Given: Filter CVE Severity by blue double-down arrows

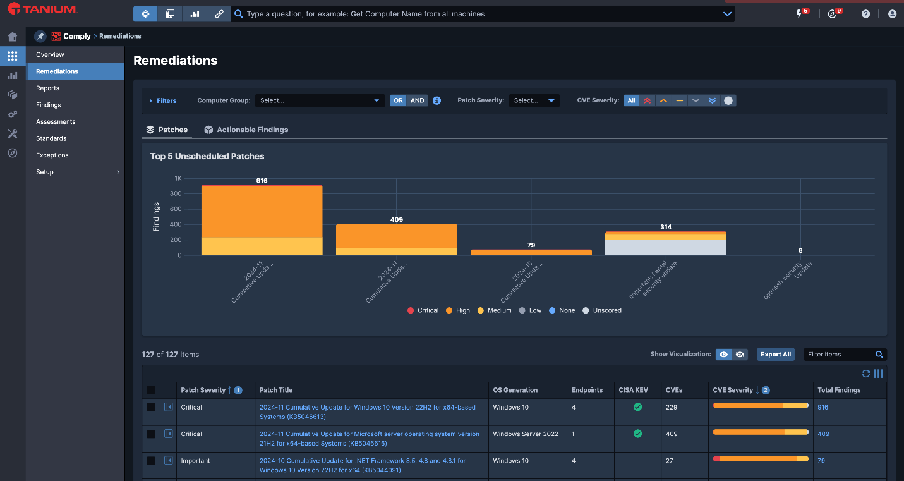Looking at the screenshot, I should (x=712, y=100).
